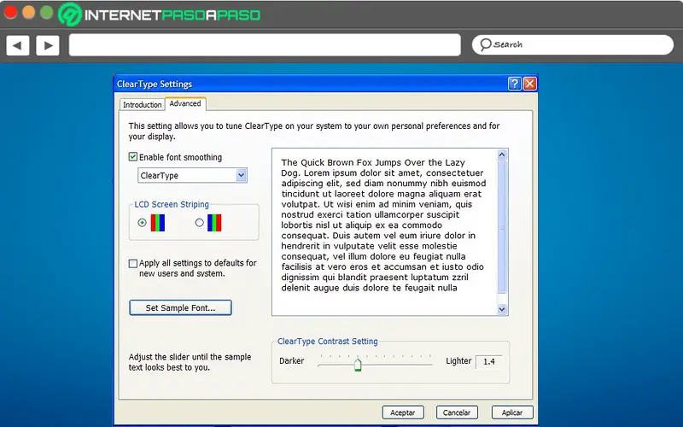Click the sample text scrollbar thumb
683x427 pixels.
502,227
